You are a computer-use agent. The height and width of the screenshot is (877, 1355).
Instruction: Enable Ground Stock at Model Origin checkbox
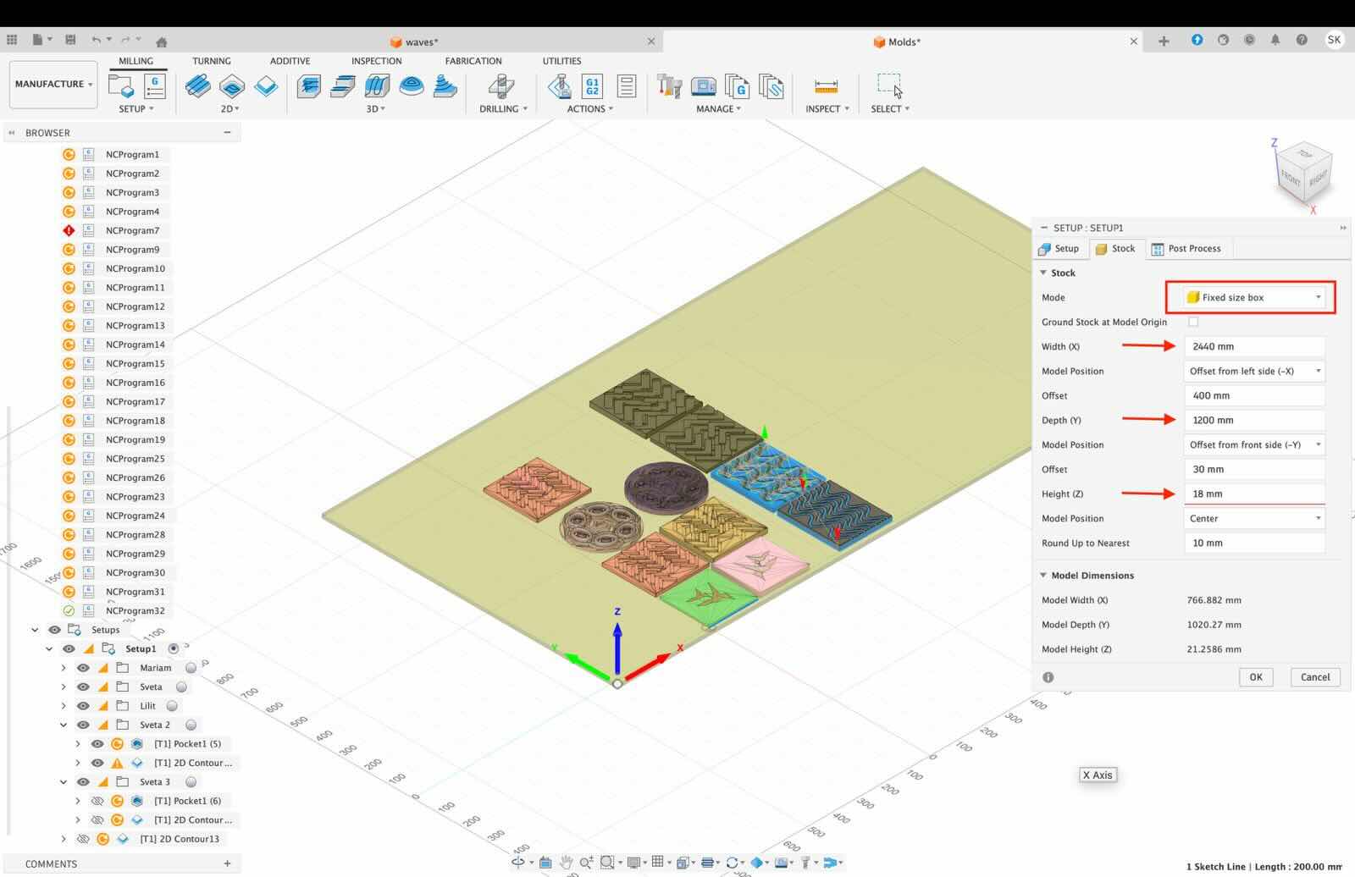tap(1193, 322)
